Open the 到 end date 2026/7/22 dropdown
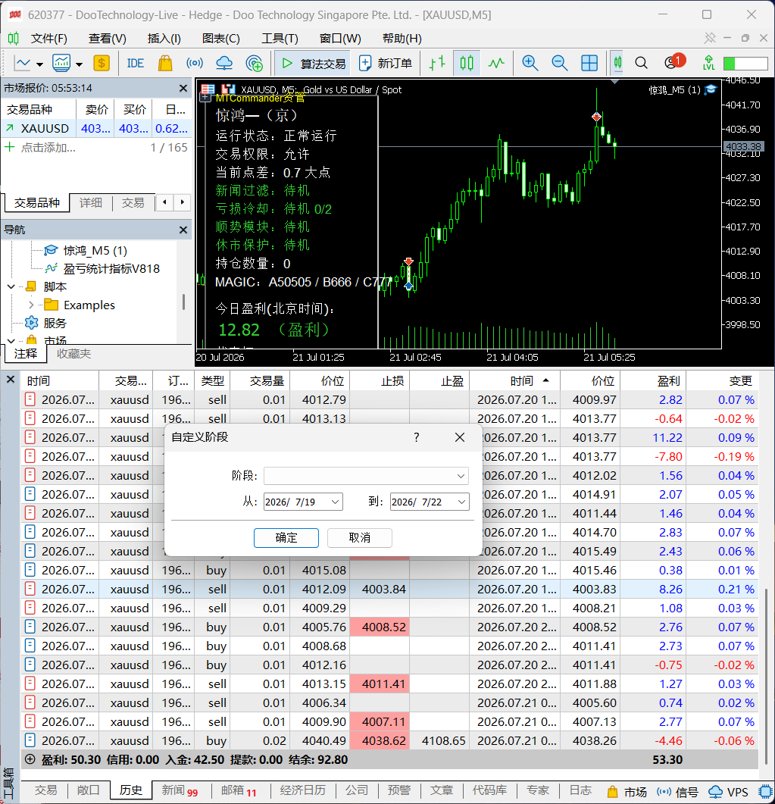775x804 pixels. click(x=462, y=502)
